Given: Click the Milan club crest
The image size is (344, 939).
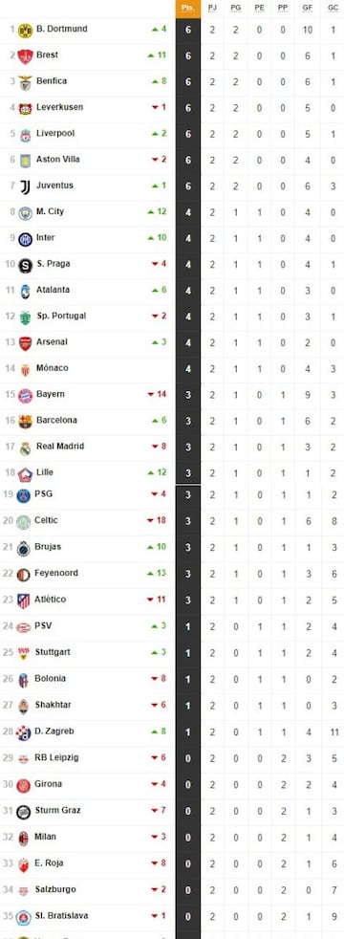Looking at the screenshot, I should [23, 838].
